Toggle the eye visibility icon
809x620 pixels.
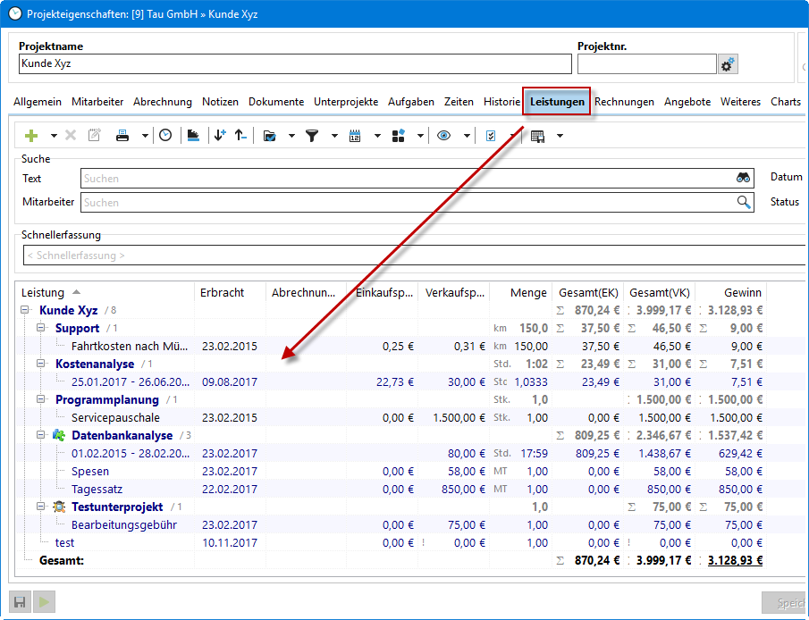(443, 136)
